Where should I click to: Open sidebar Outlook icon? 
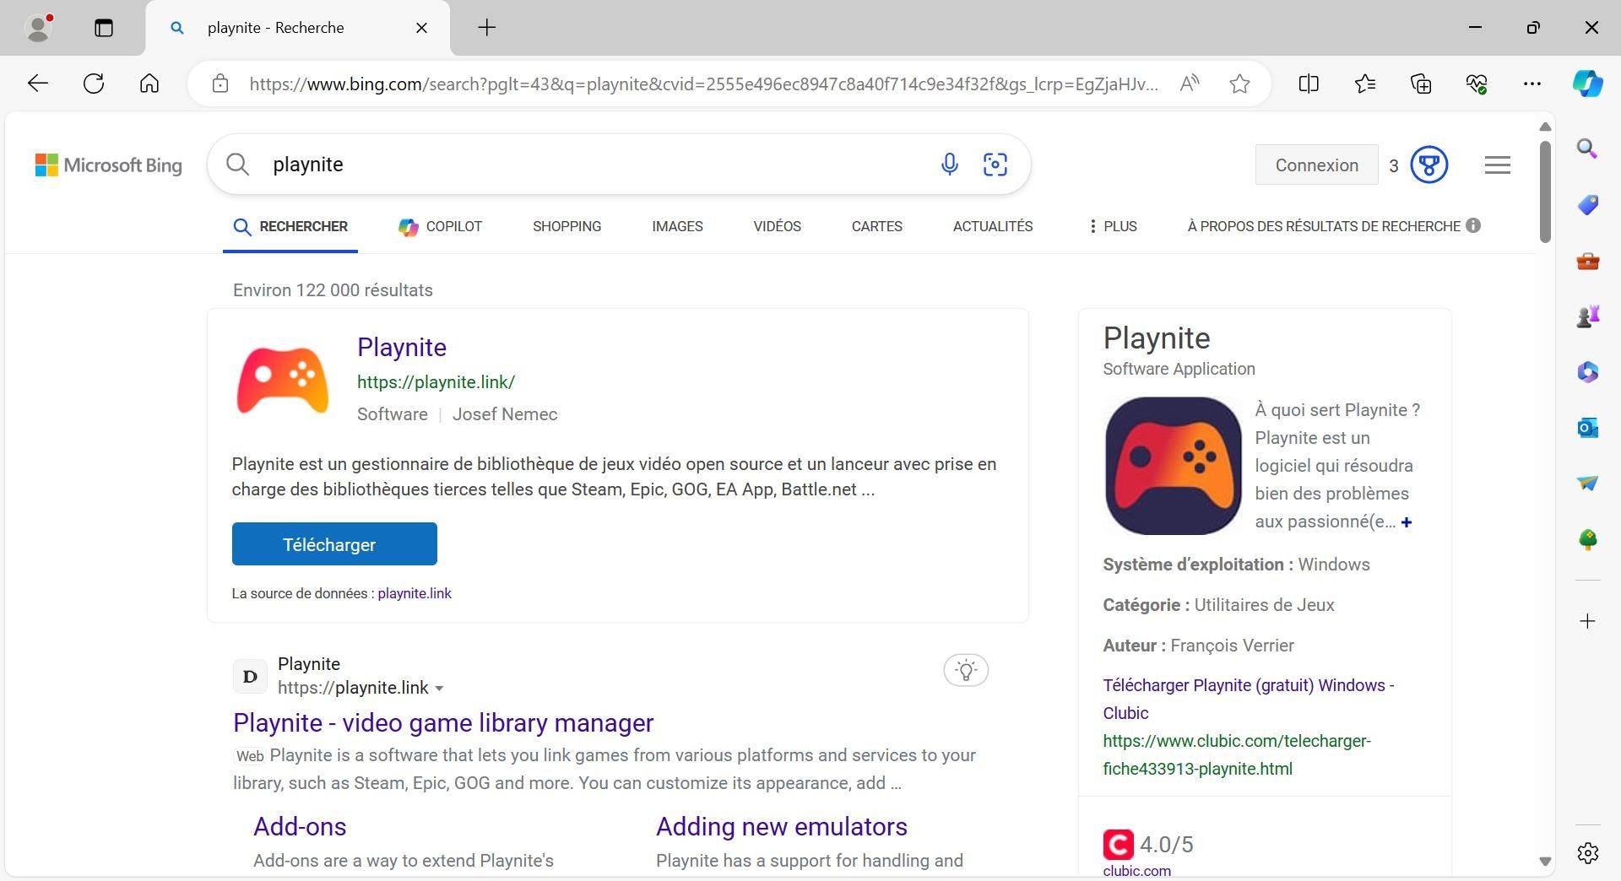point(1587,428)
